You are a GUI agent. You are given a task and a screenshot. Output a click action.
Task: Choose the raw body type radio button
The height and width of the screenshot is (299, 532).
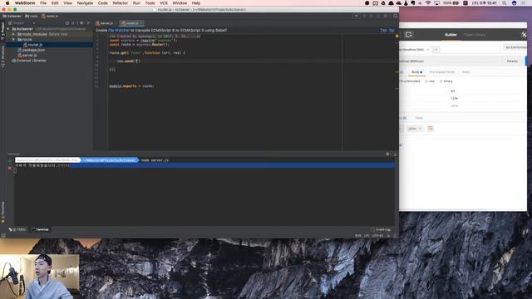(x=426, y=81)
